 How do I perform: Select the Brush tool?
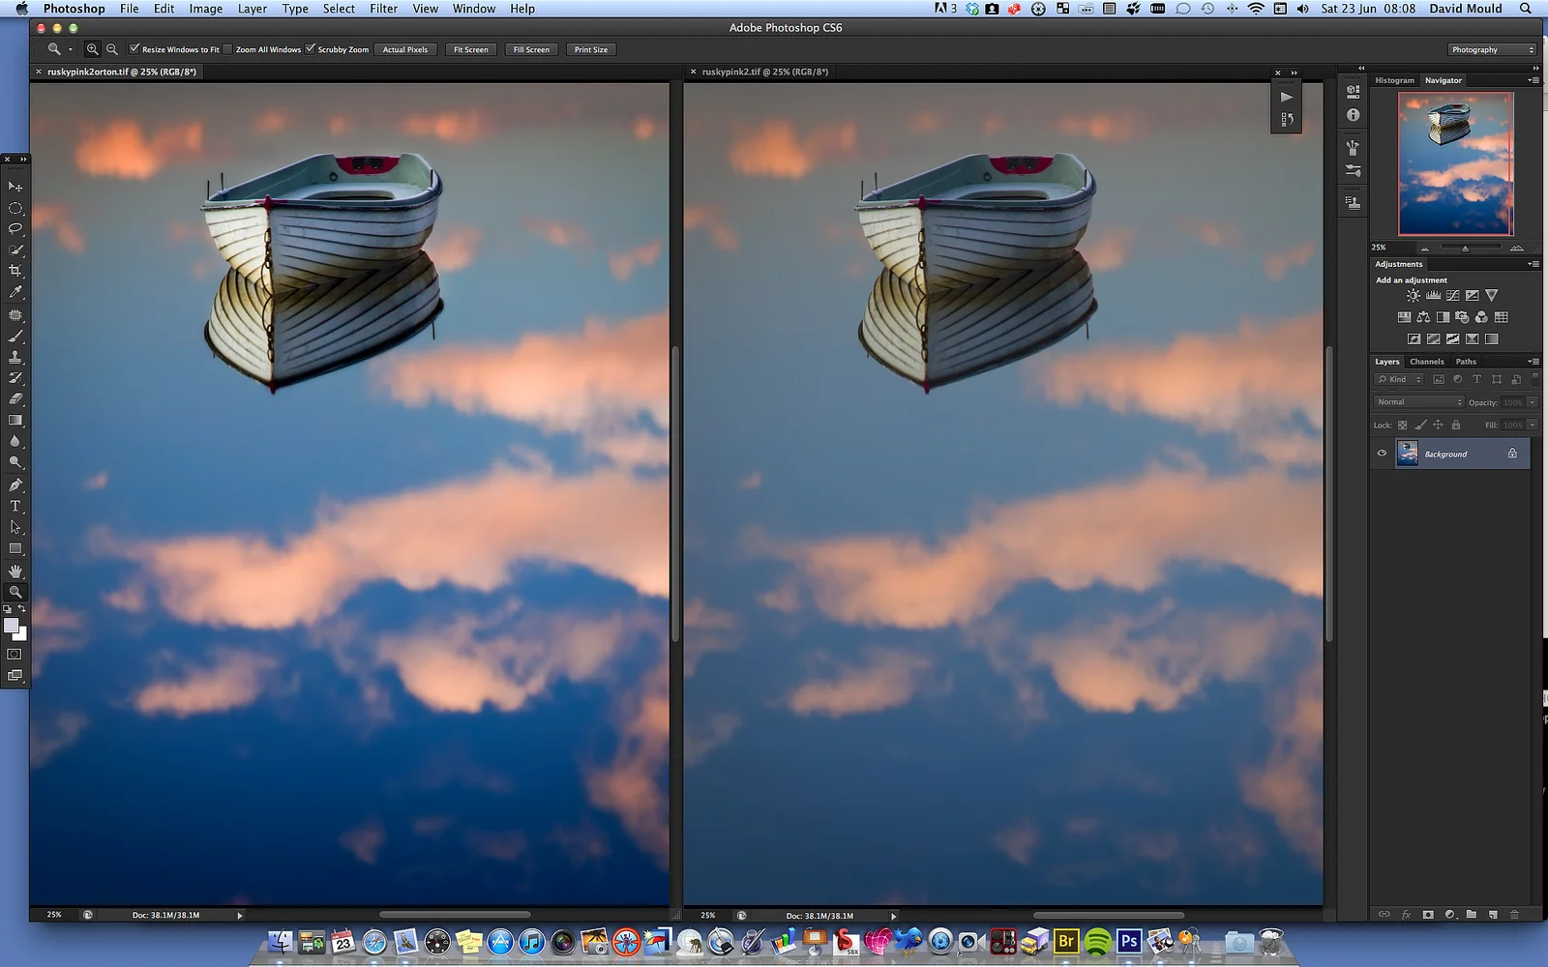(x=15, y=337)
